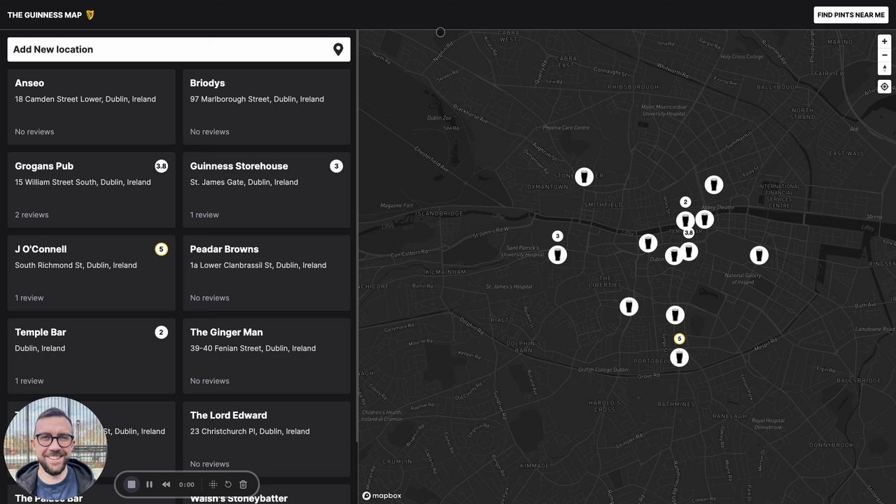Image resolution: width=896 pixels, height=504 pixels.
Task: Click the circular profile picture thumbnail
Action: click(x=55, y=447)
